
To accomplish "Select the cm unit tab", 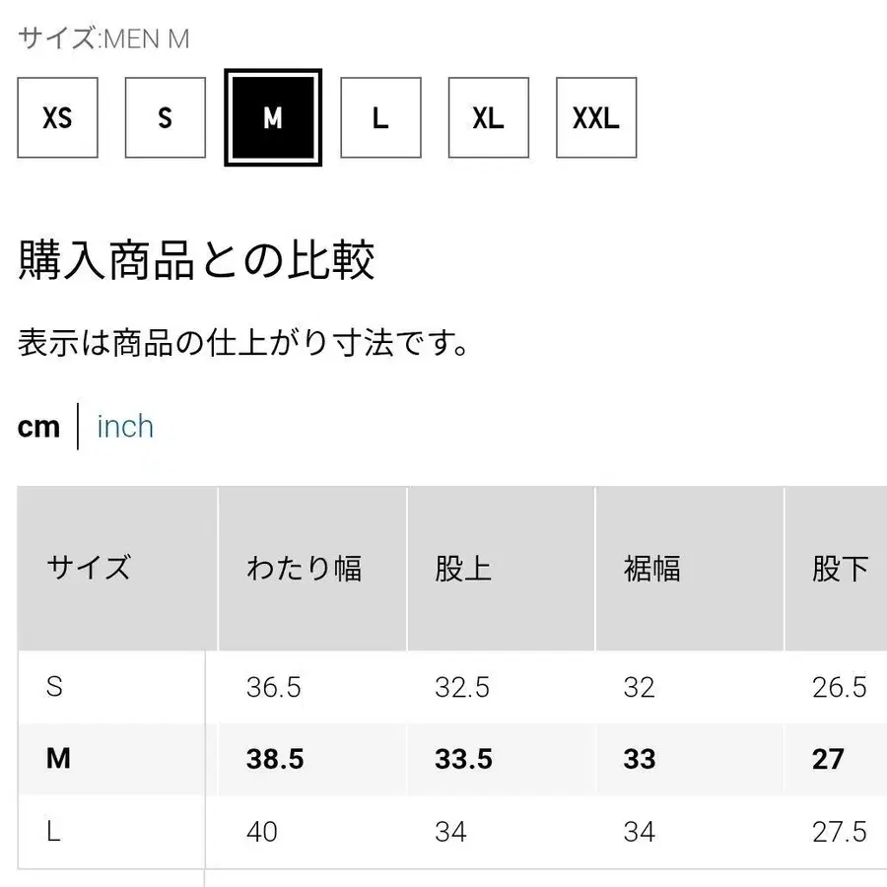I will pos(39,427).
